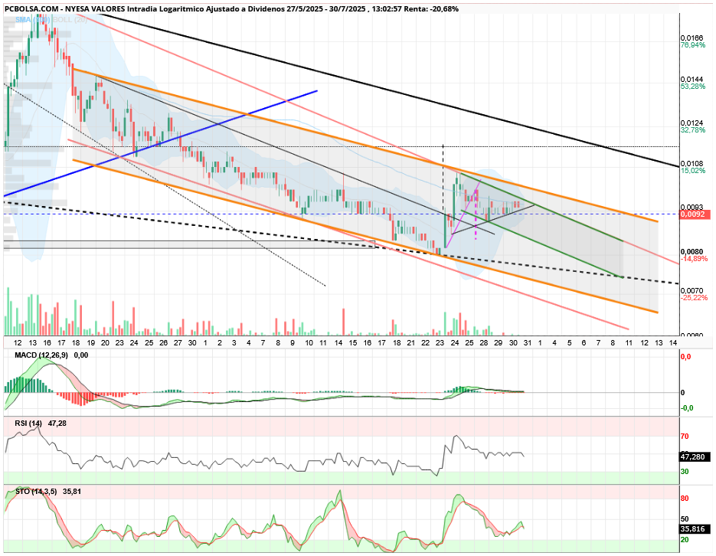Screen dimensions: 716x556
Task: Click the 15,02% percentage label
Action: (x=693, y=170)
